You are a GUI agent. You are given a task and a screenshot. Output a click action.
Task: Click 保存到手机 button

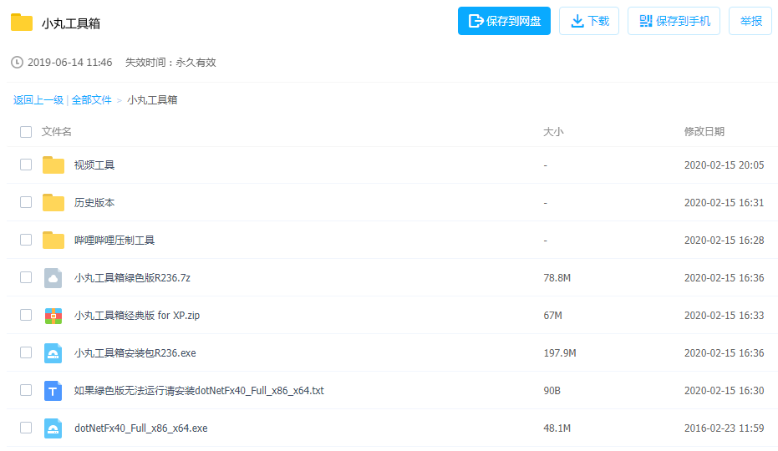click(x=674, y=21)
